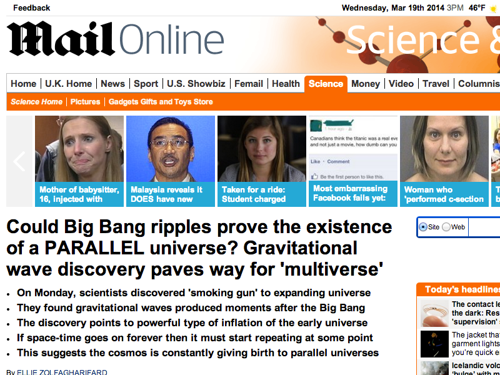Select the Web search radio button
The width and height of the screenshot is (500, 375).
(x=446, y=227)
